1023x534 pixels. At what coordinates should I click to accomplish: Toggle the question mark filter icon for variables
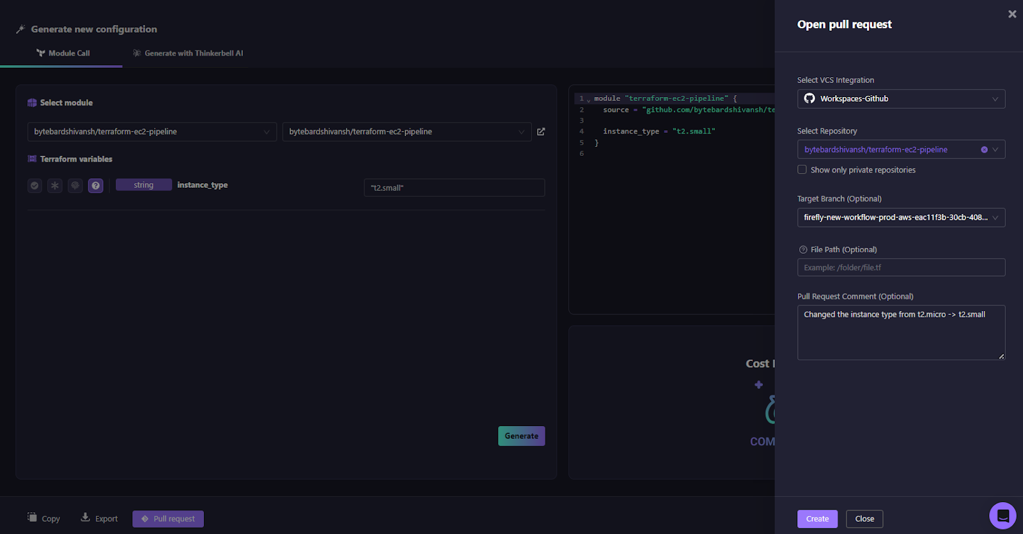(96, 186)
